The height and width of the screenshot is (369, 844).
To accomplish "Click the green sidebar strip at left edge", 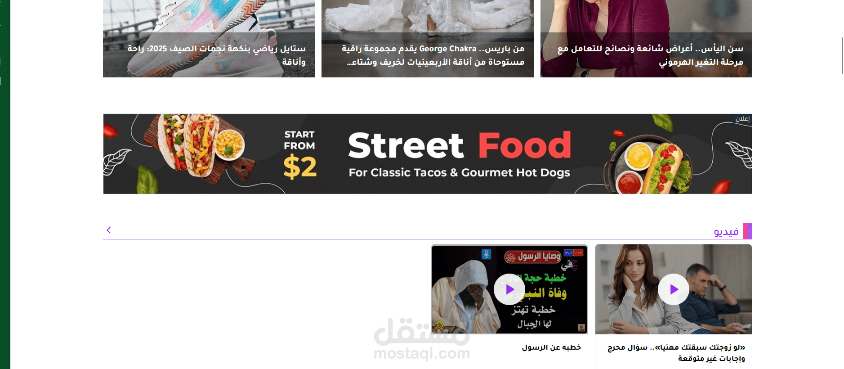I will pos(5,184).
